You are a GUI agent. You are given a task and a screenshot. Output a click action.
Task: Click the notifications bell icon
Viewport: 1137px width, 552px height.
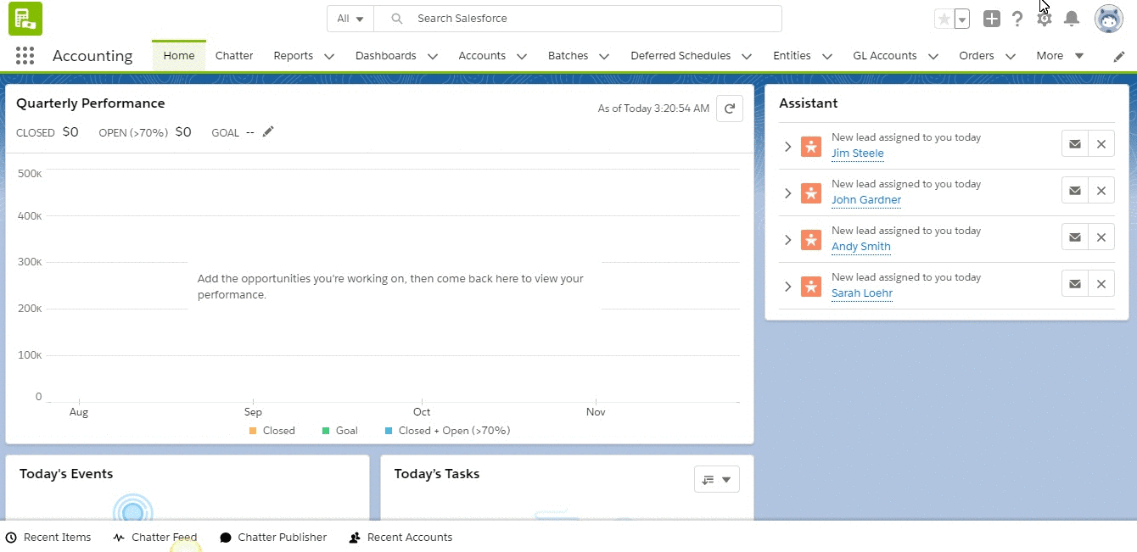(x=1072, y=19)
